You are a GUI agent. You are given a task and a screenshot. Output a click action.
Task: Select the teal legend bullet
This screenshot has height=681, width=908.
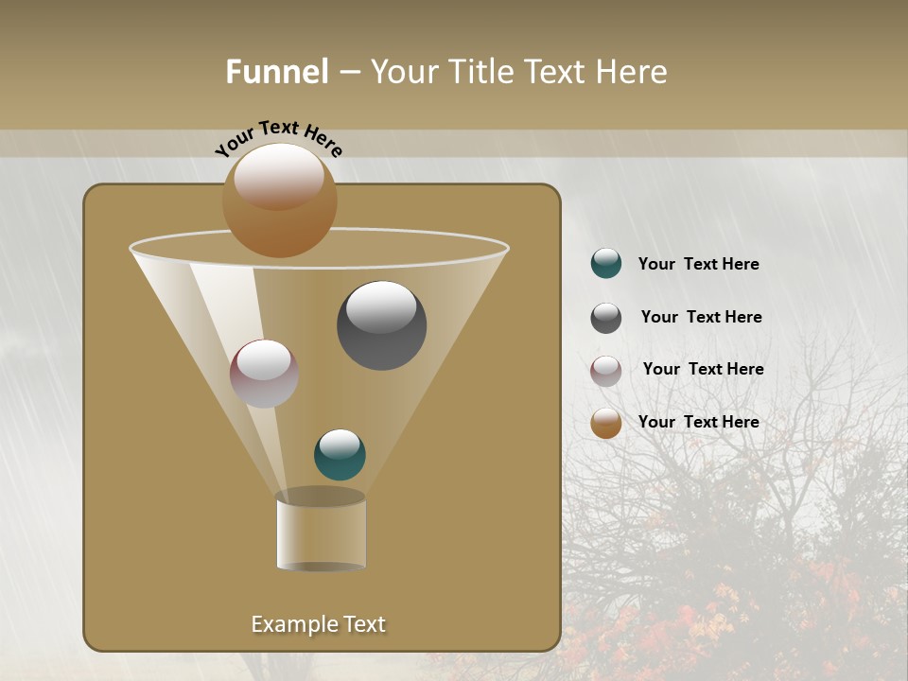point(605,264)
